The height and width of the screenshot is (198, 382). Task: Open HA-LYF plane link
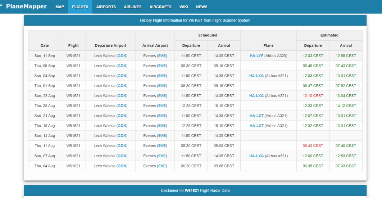click(256, 56)
